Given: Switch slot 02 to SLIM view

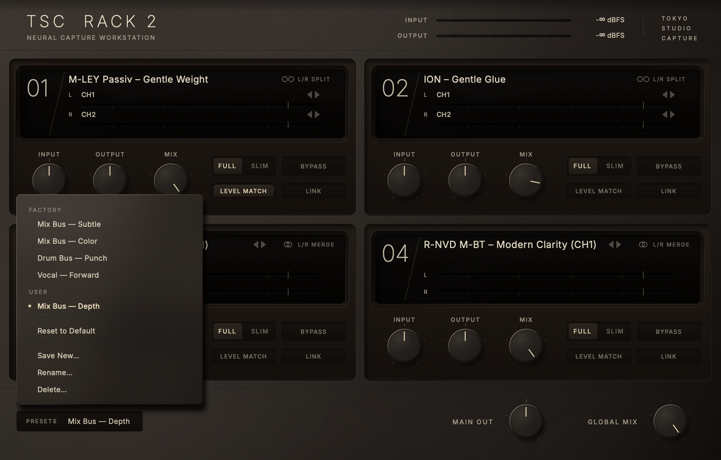Looking at the screenshot, I should 615,166.
